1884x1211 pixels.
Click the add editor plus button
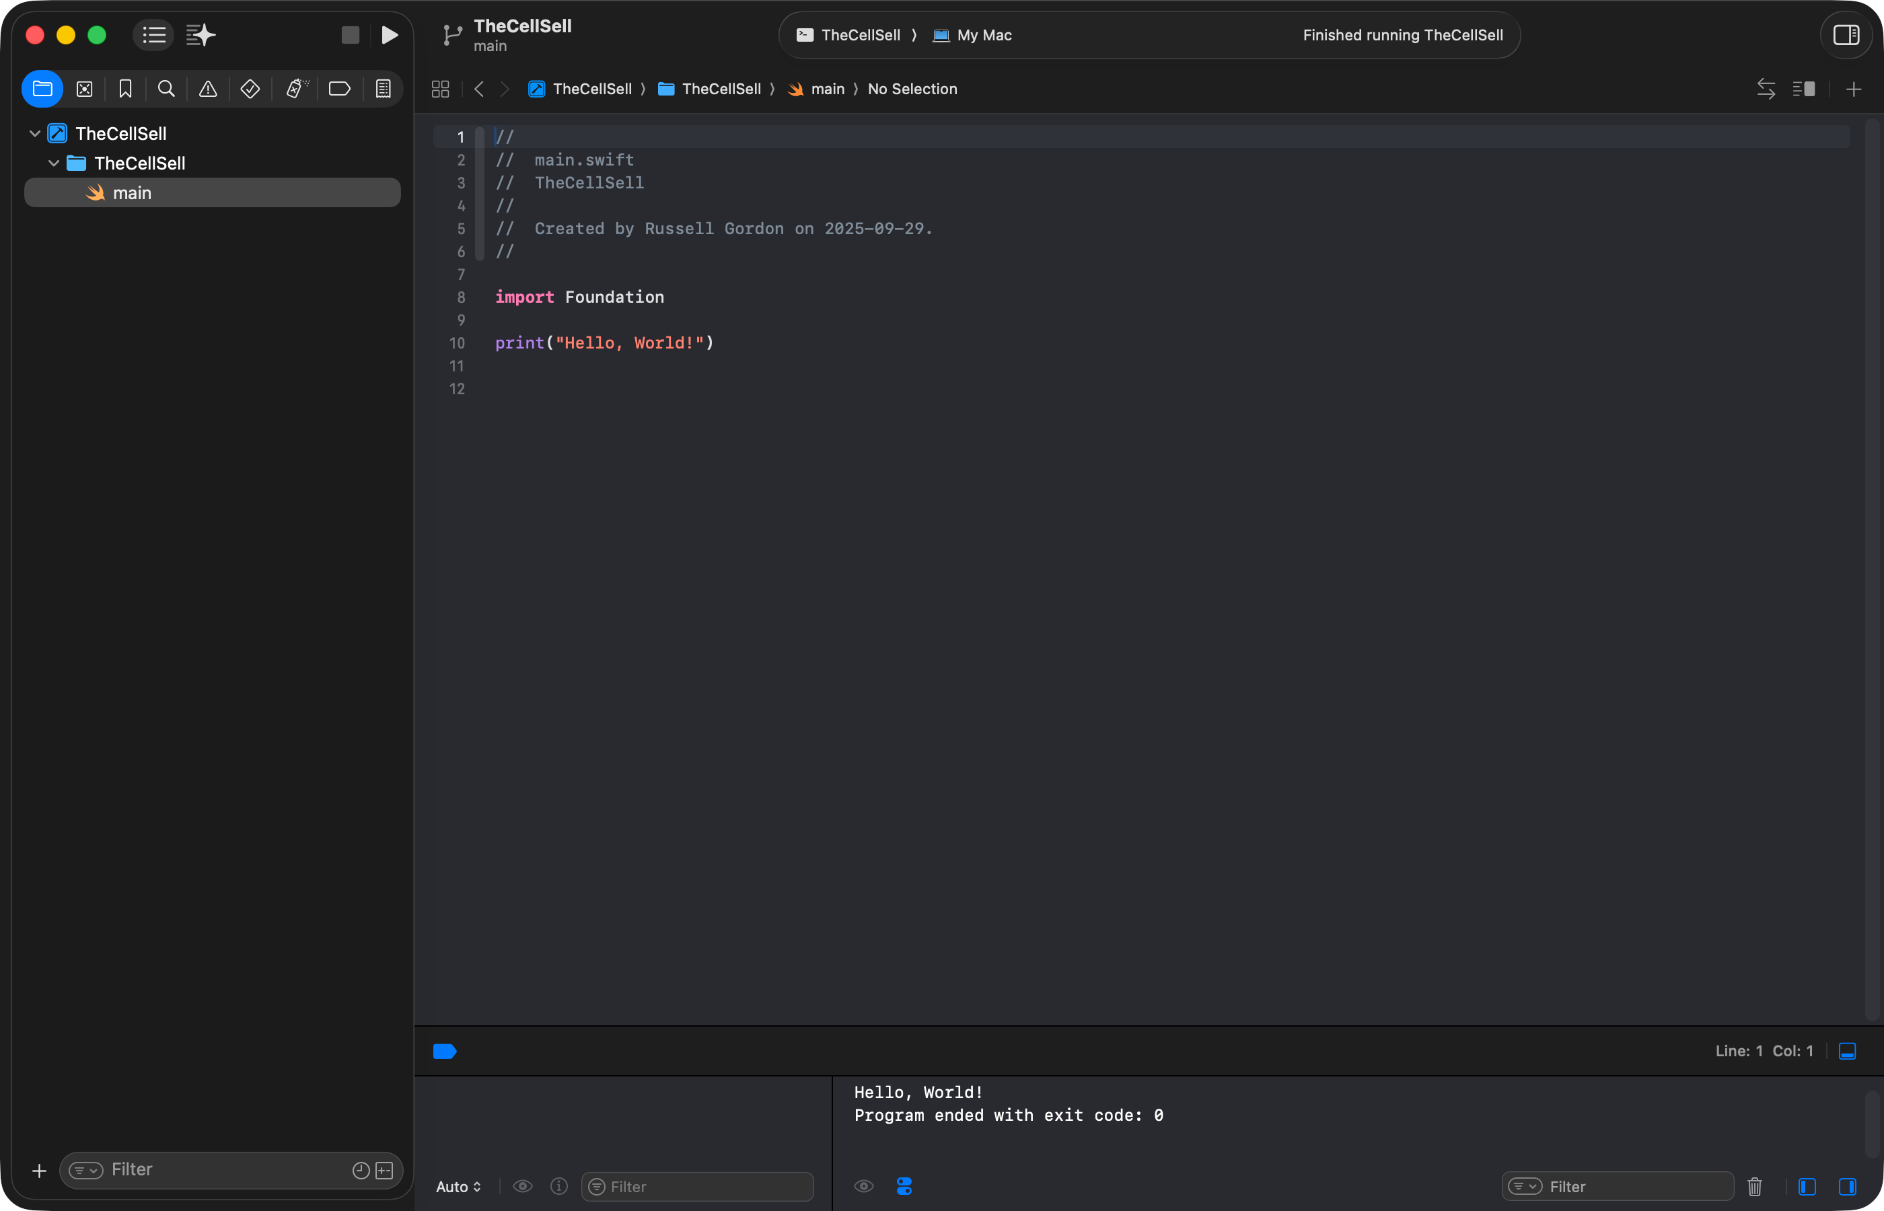click(1853, 89)
